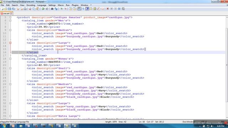
Task: Click the Playback macro icon
Action: point(115,9)
